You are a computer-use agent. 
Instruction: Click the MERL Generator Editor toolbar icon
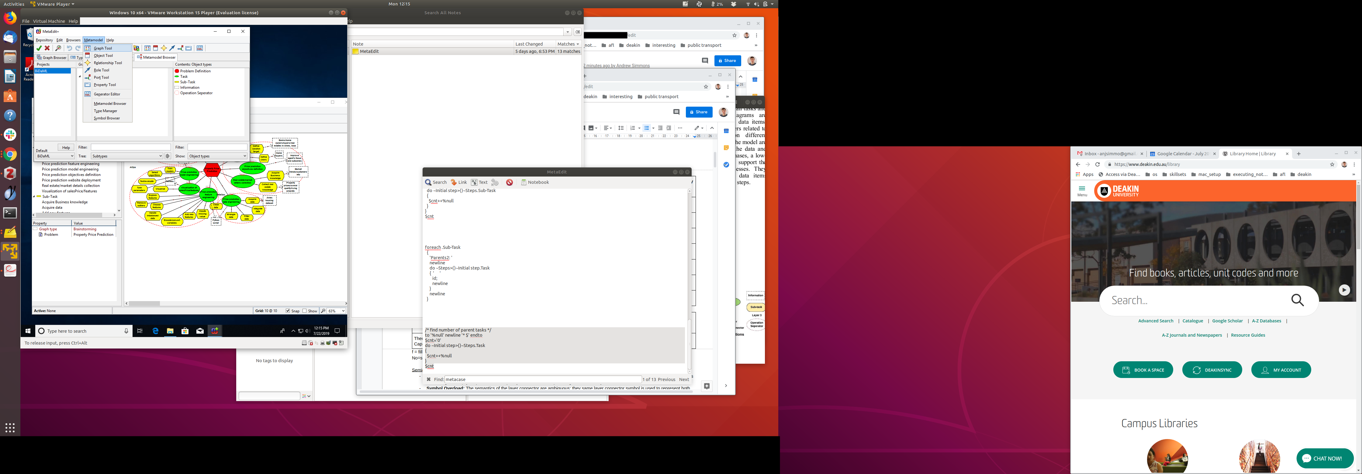point(200,48)
